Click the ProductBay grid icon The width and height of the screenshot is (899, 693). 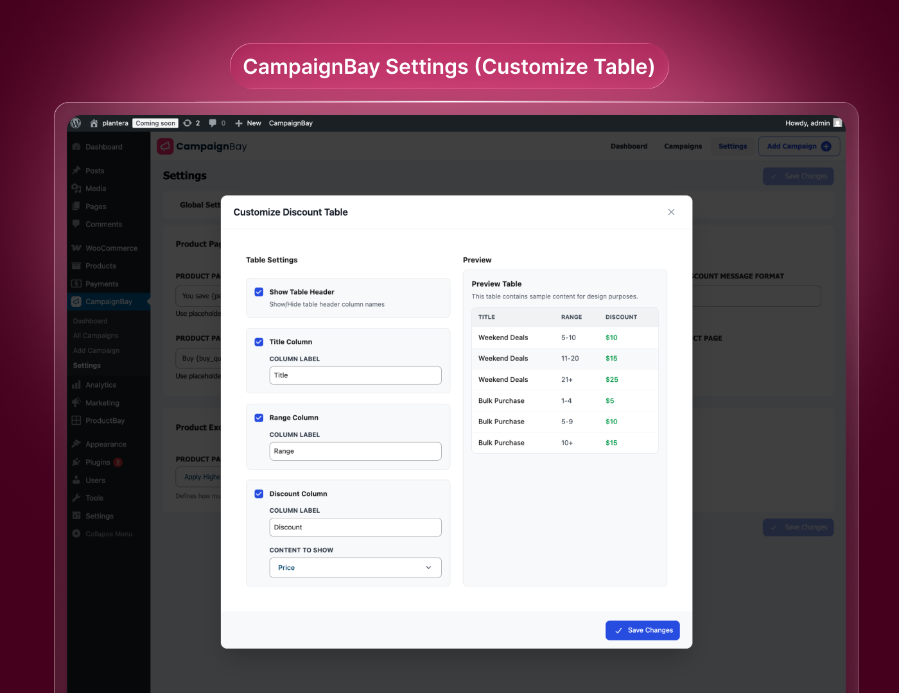click(x=76, y=421)
